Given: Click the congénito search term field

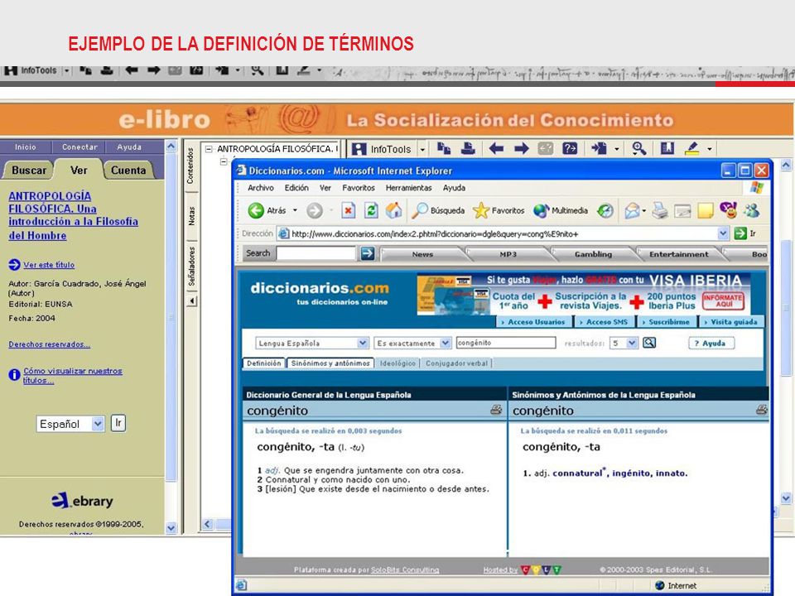Looking at the screenshot, I should click(x=505, y=343).
